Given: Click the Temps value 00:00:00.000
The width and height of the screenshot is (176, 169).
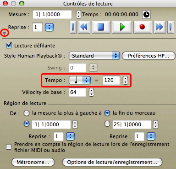Looking at the screenshot, I should point(121,14).
